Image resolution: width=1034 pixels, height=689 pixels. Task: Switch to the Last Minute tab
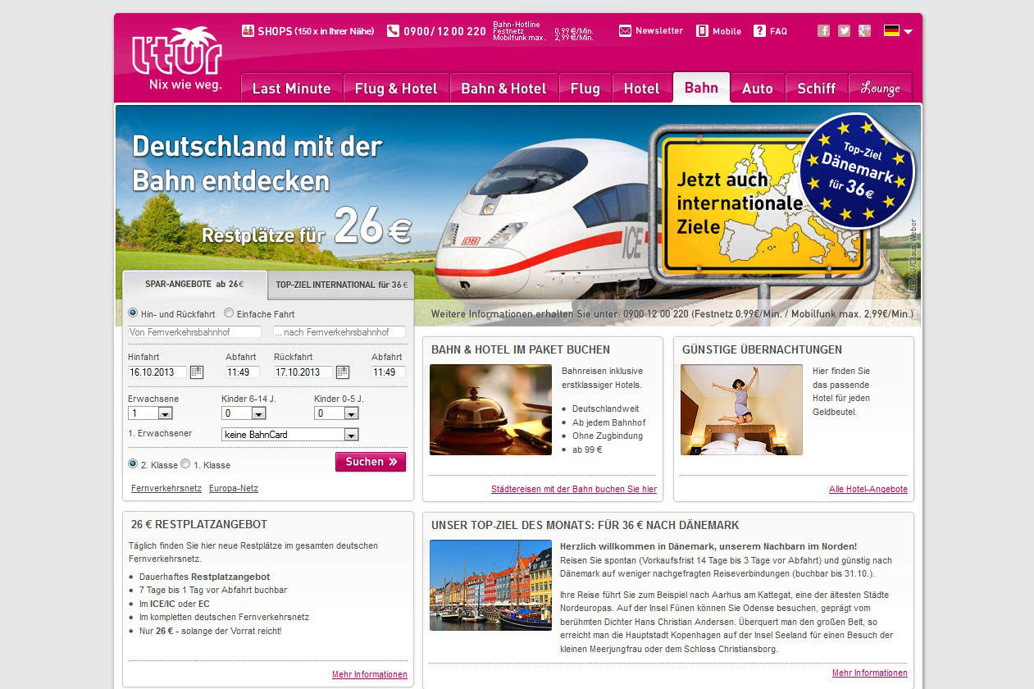[291, 89]
